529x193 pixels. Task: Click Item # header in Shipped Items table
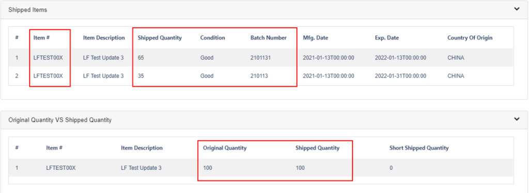point(41,38)
